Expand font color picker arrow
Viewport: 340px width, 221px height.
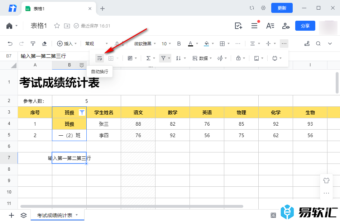pos(197,44)
